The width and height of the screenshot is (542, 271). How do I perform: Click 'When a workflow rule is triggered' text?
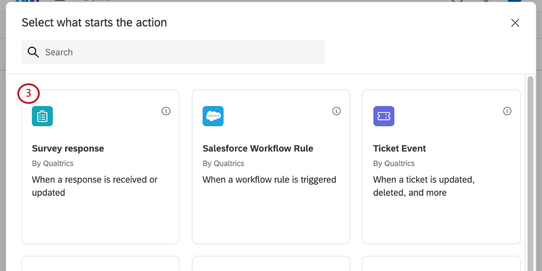[x=269, y=179]
